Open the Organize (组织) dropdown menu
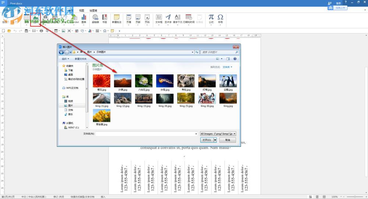368x199 pixels. tap(65, 58)
